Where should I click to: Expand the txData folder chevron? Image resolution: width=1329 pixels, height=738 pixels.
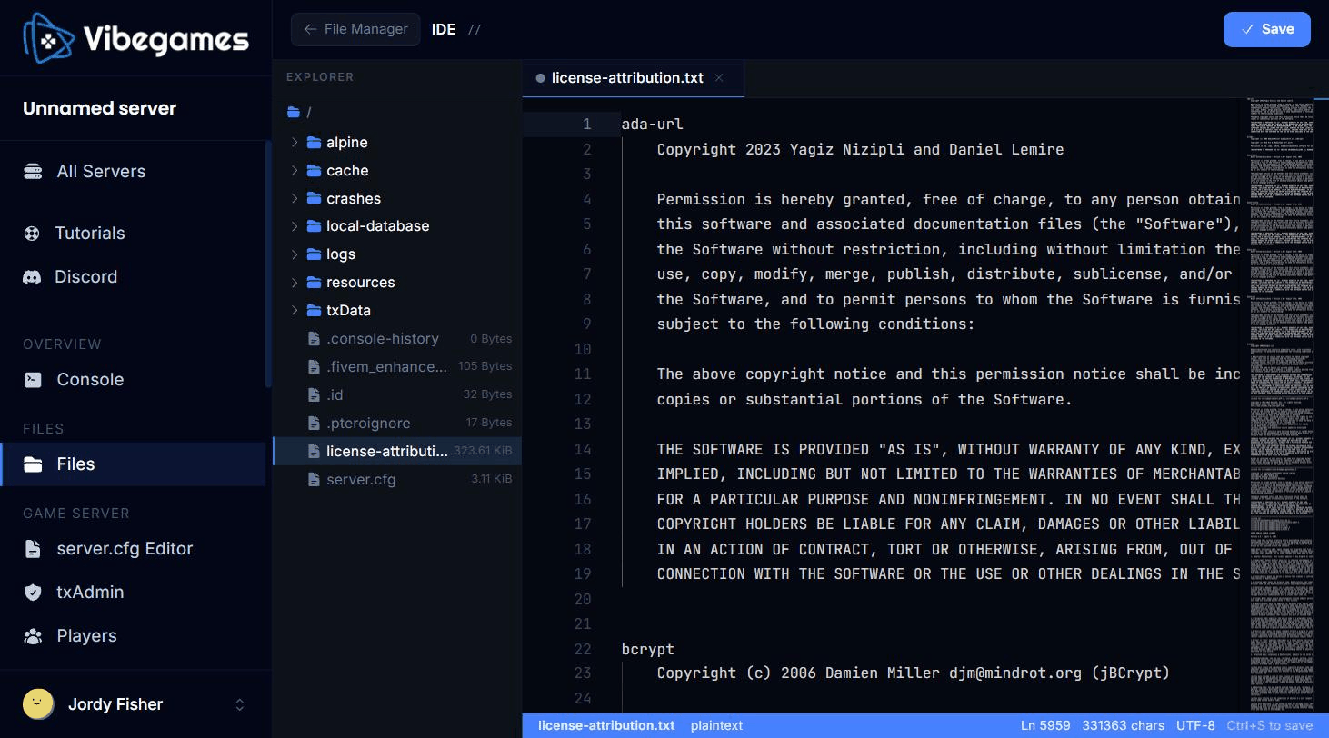point(295,310)
